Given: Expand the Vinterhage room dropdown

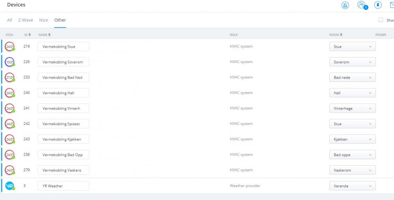Looking at the screenshot, I should [352, 108].
